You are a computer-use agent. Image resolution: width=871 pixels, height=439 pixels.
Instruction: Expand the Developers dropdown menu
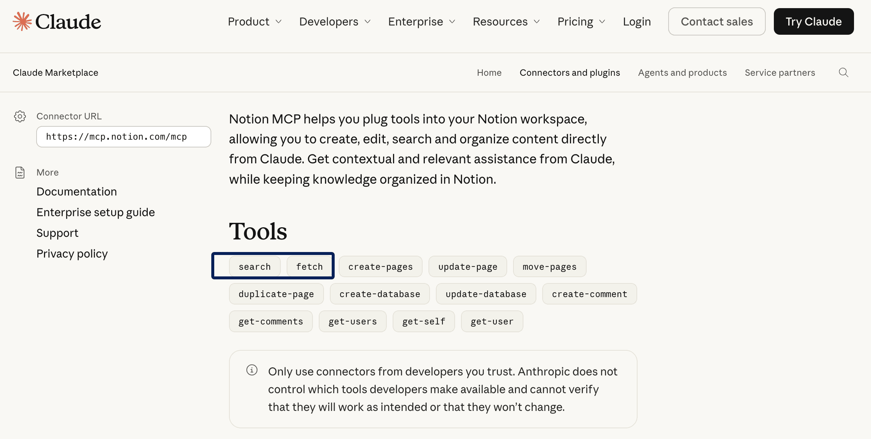point(335,21)
